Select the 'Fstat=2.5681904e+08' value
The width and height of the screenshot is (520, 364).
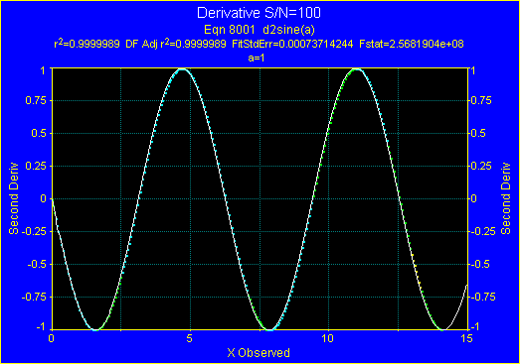point(412,44)
